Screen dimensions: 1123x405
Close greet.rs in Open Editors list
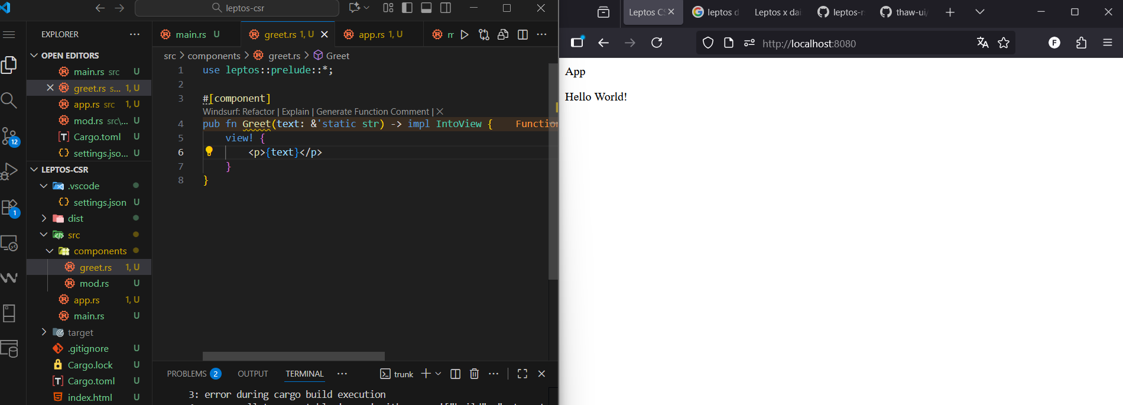coord(50,88)
